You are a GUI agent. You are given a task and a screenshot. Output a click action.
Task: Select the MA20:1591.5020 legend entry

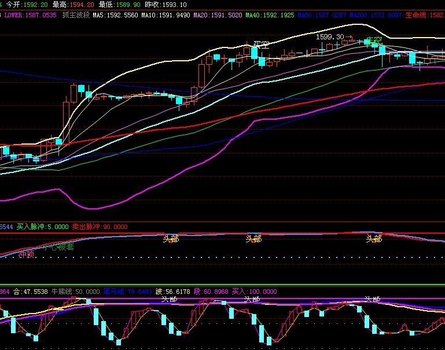point(218,15)
